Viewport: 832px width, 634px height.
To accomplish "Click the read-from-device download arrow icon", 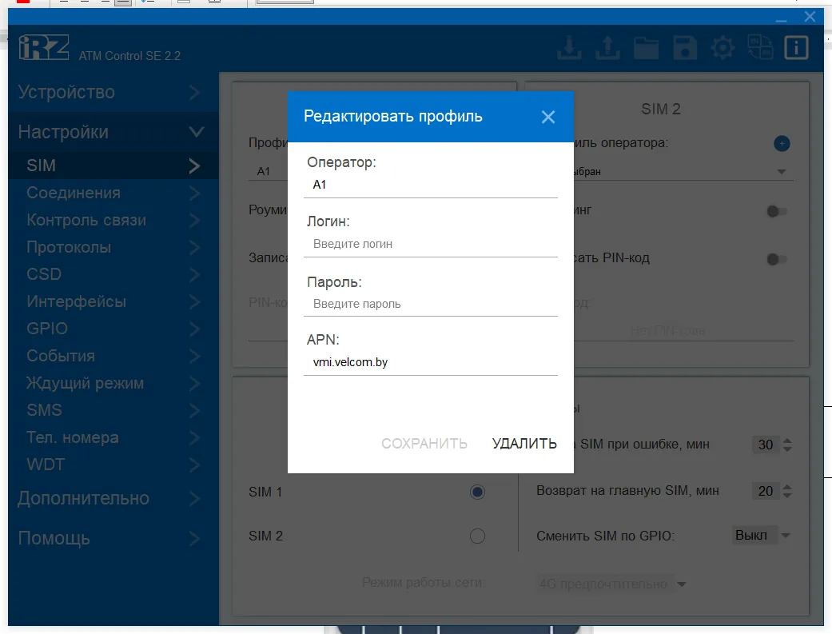I will tap(569, 48).
